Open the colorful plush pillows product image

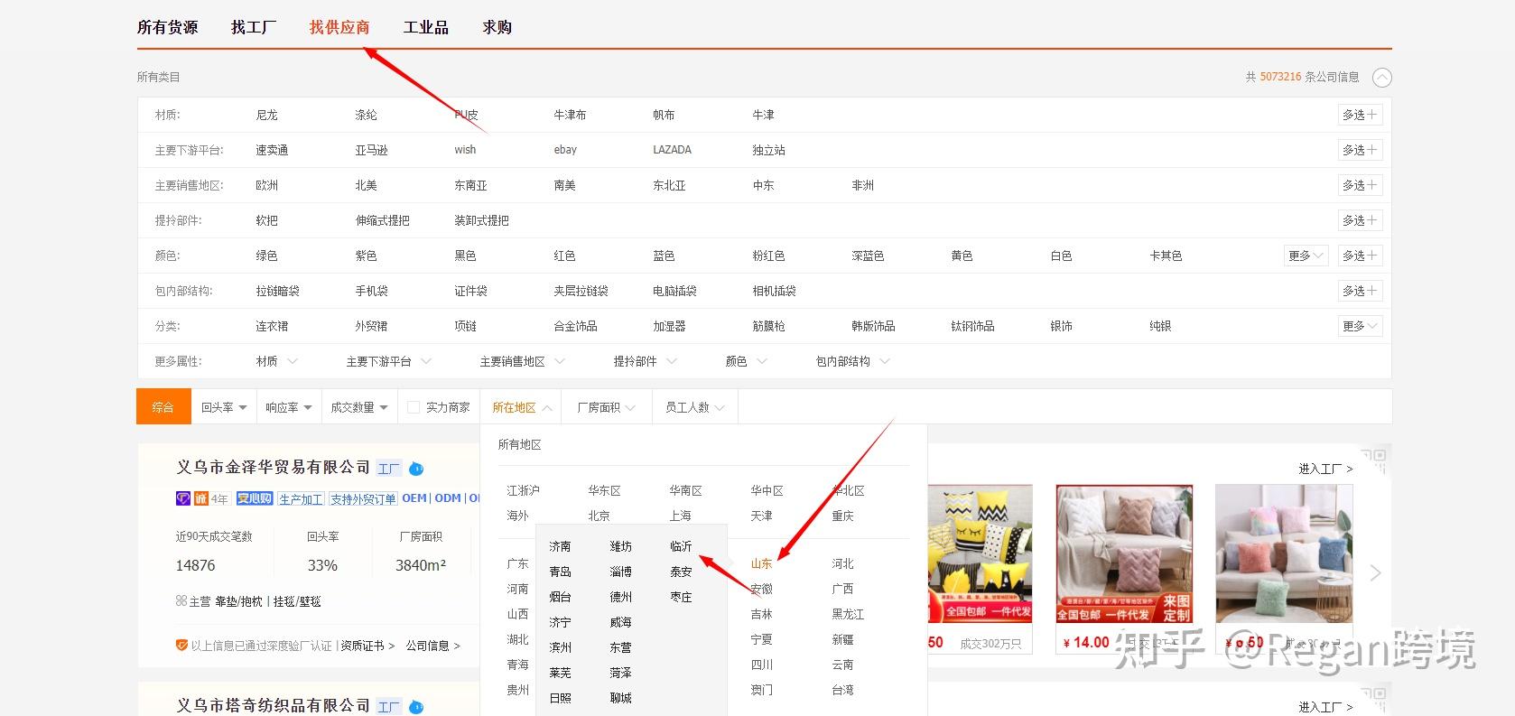[1284, 553]
